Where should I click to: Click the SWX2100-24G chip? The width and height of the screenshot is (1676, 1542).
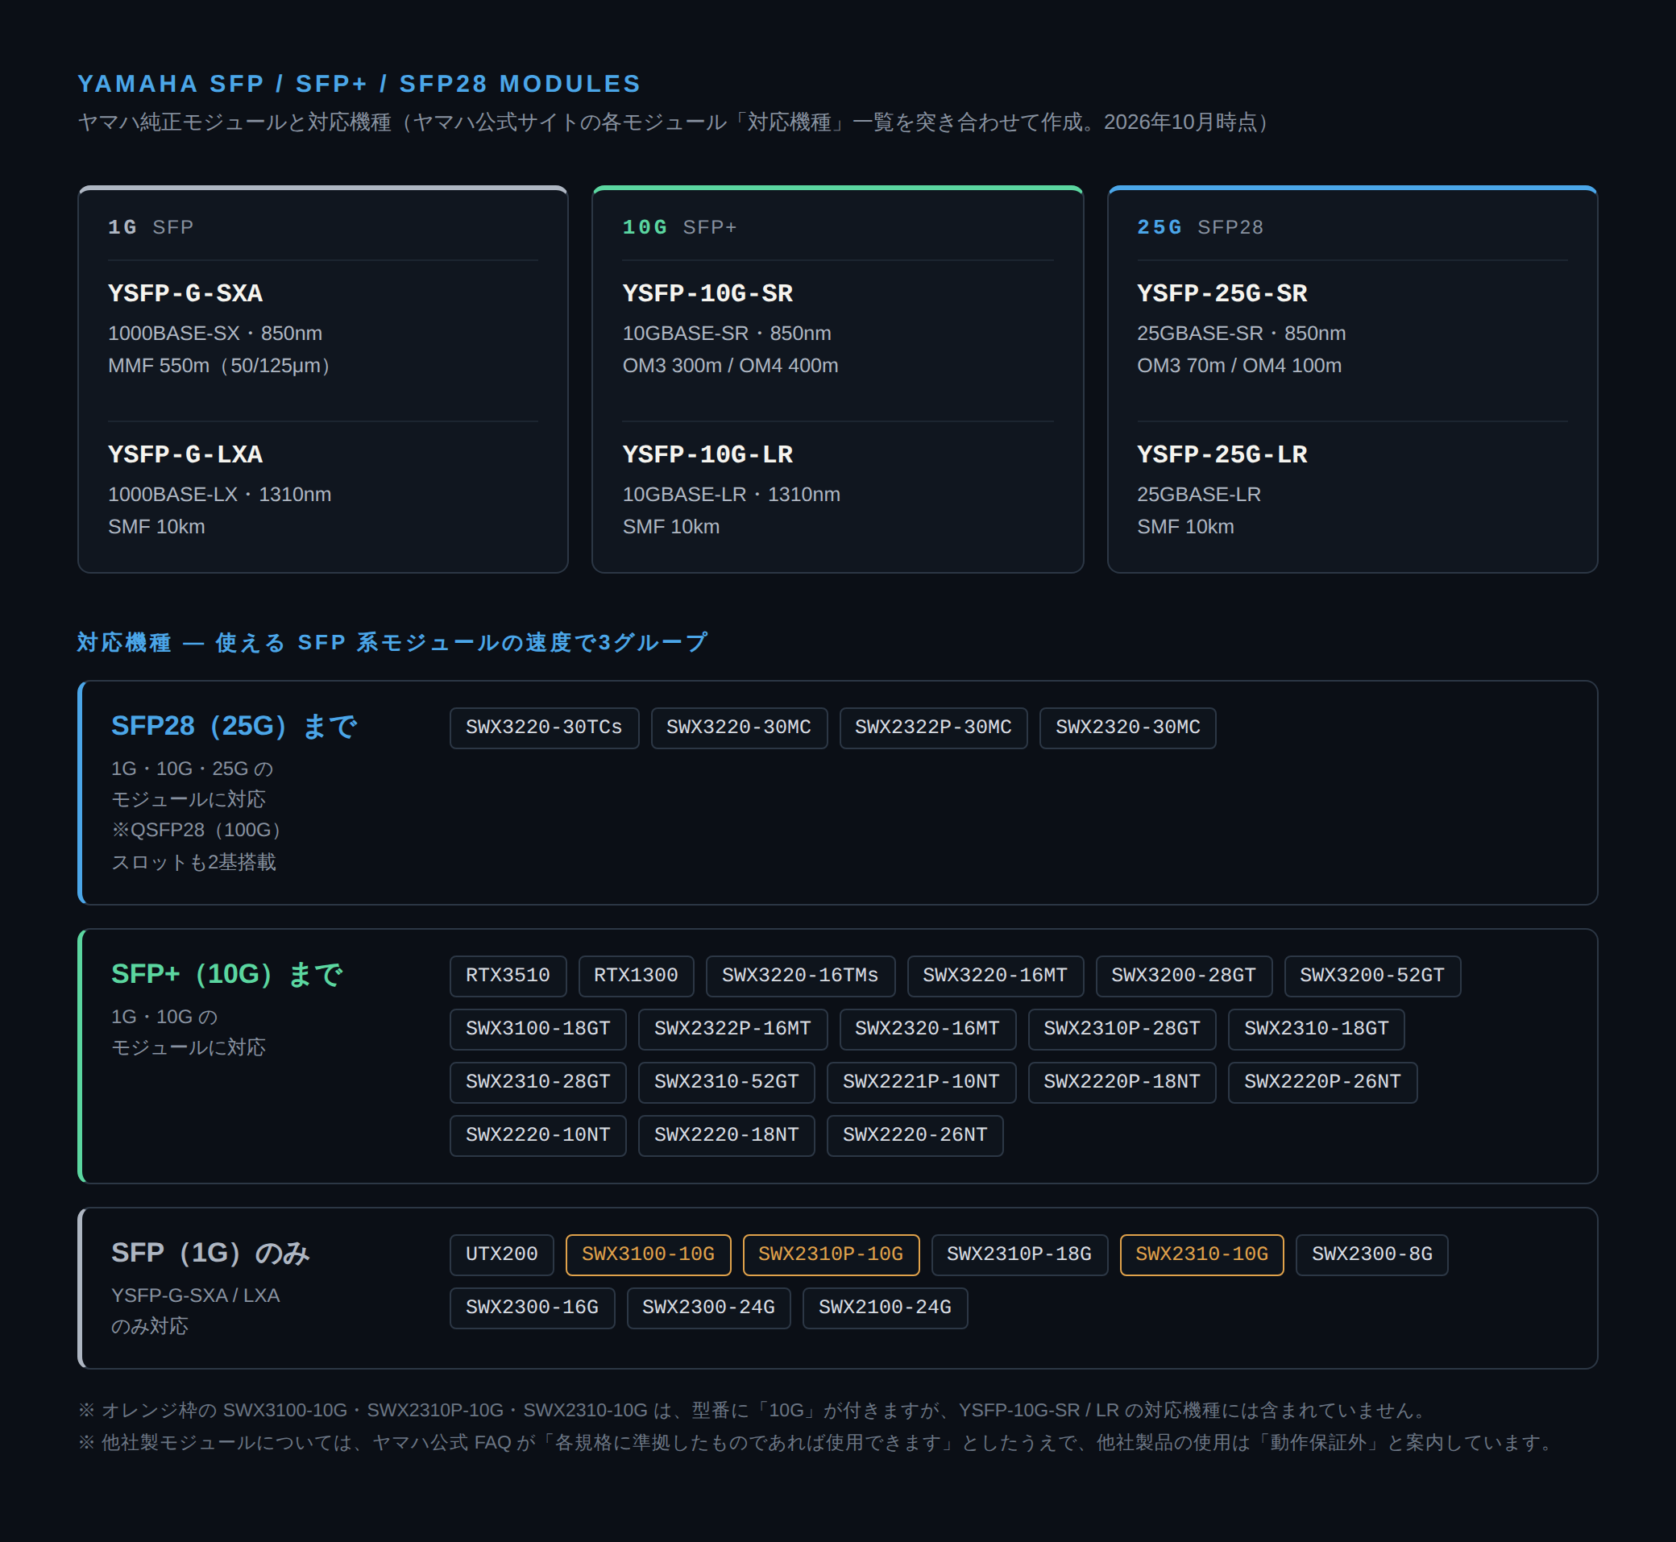(886, 1308)
